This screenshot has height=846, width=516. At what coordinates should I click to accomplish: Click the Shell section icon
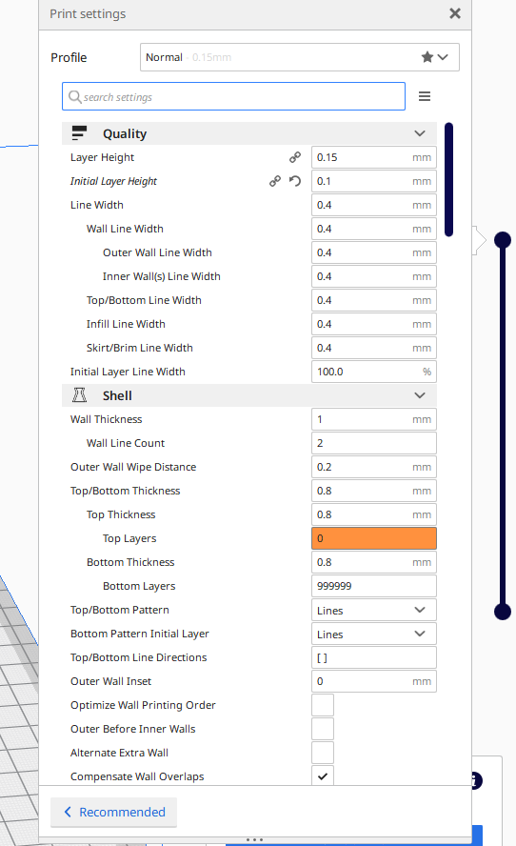pyautogui.click(x=79, y=395)
